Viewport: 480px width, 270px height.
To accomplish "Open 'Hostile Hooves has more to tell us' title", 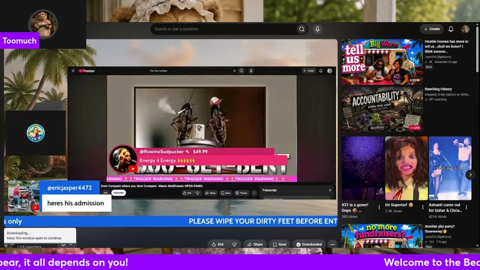I will tap(447, 46).
